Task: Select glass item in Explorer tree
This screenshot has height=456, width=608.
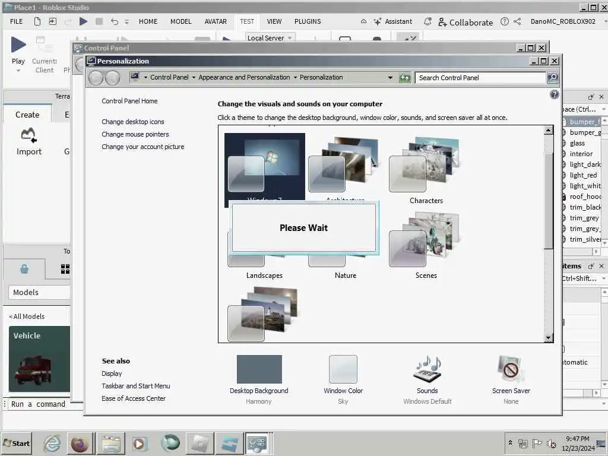Action: [x=577, y=143]
